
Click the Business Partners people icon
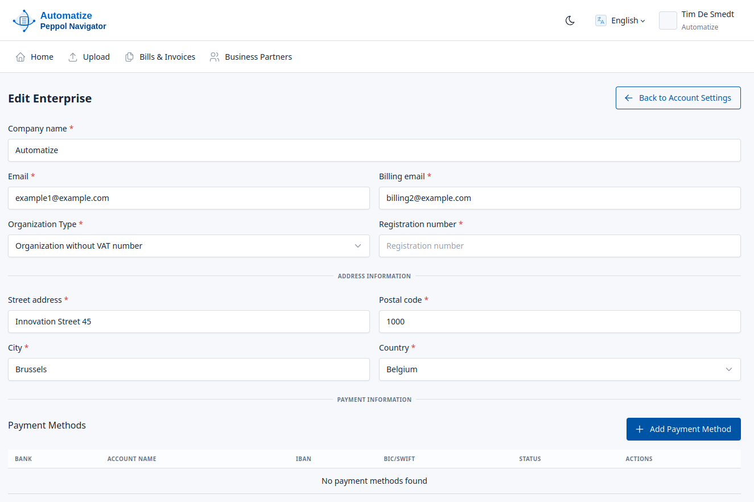pos(215,57)
